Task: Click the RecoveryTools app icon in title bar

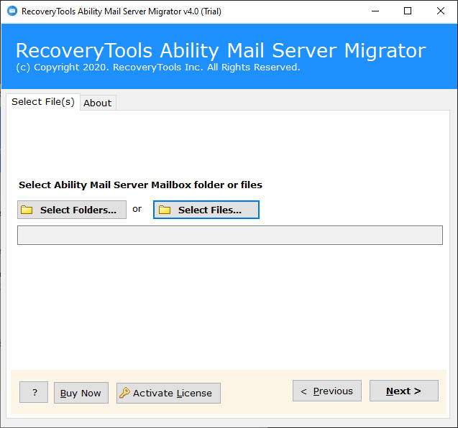Action: tap(12, 11)
